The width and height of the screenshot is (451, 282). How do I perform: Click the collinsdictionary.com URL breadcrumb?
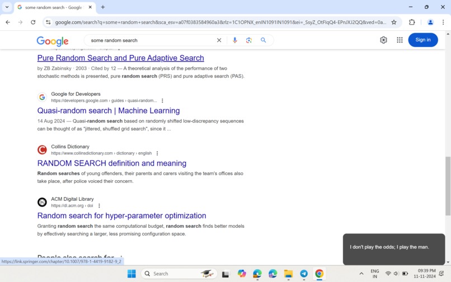tap(101, 153)
